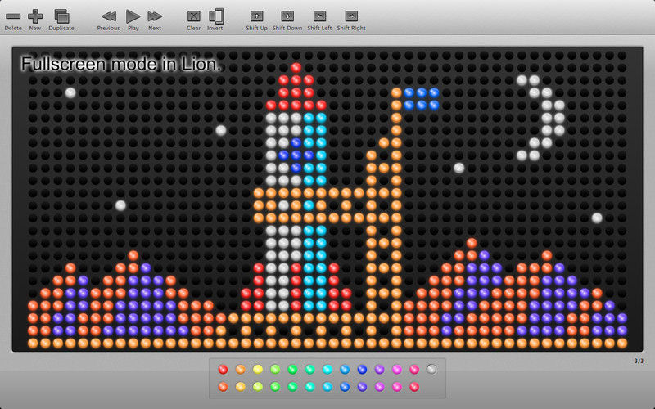655x409 pixels.
Task: Choose the hot pink peg in the upper palette row
Action: 414,370
